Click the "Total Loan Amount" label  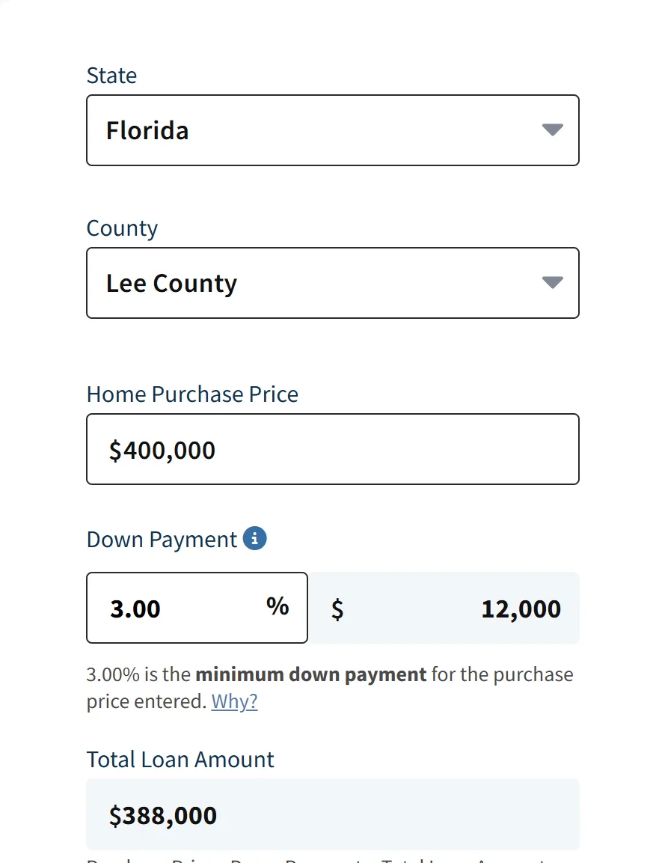(x=180, y=760)
